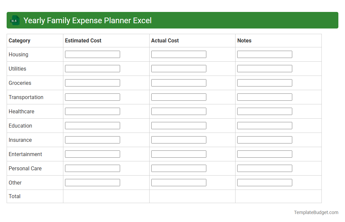Click the Housing actual cost field

point(178,54)
